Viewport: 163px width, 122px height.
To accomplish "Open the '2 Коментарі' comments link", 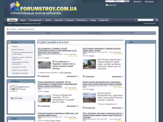I will [x=44, y=76].
